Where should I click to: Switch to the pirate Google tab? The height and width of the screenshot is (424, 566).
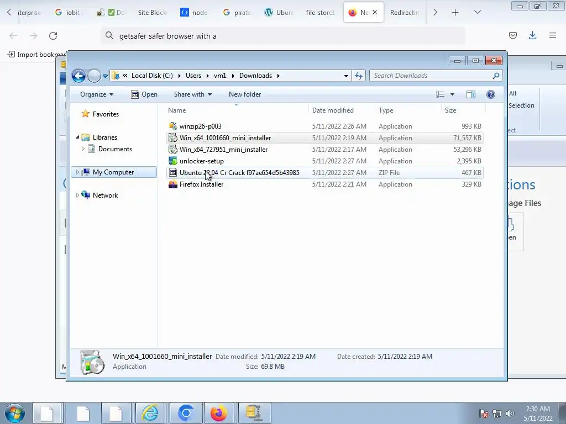(x=237, y=13)
